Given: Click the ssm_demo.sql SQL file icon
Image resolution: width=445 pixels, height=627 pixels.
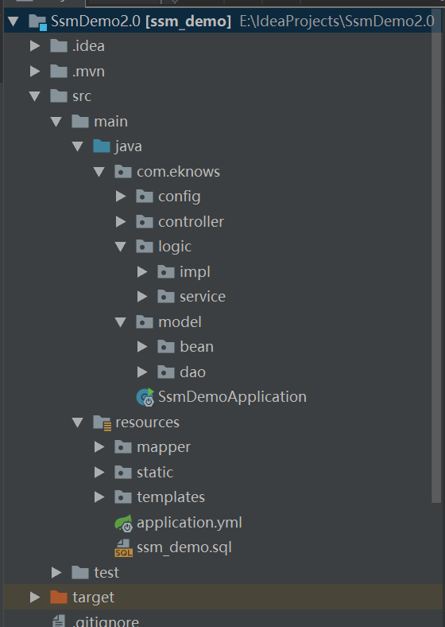Looking at the screenshot, I should pyautogui.click(x=123, y=547).
